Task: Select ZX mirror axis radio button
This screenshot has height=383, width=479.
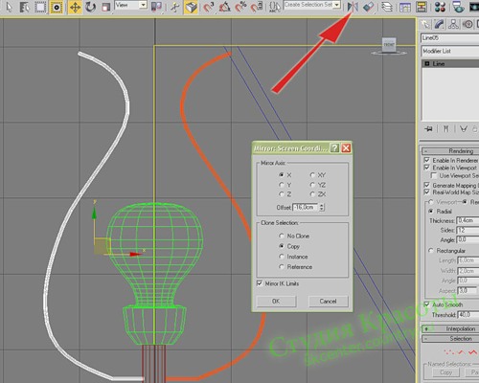Action: 312,194
